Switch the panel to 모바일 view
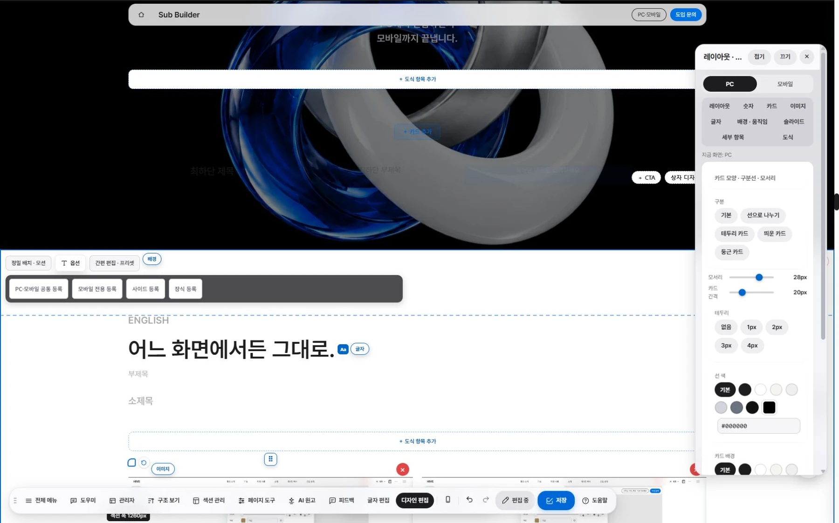 click(785, 84)
